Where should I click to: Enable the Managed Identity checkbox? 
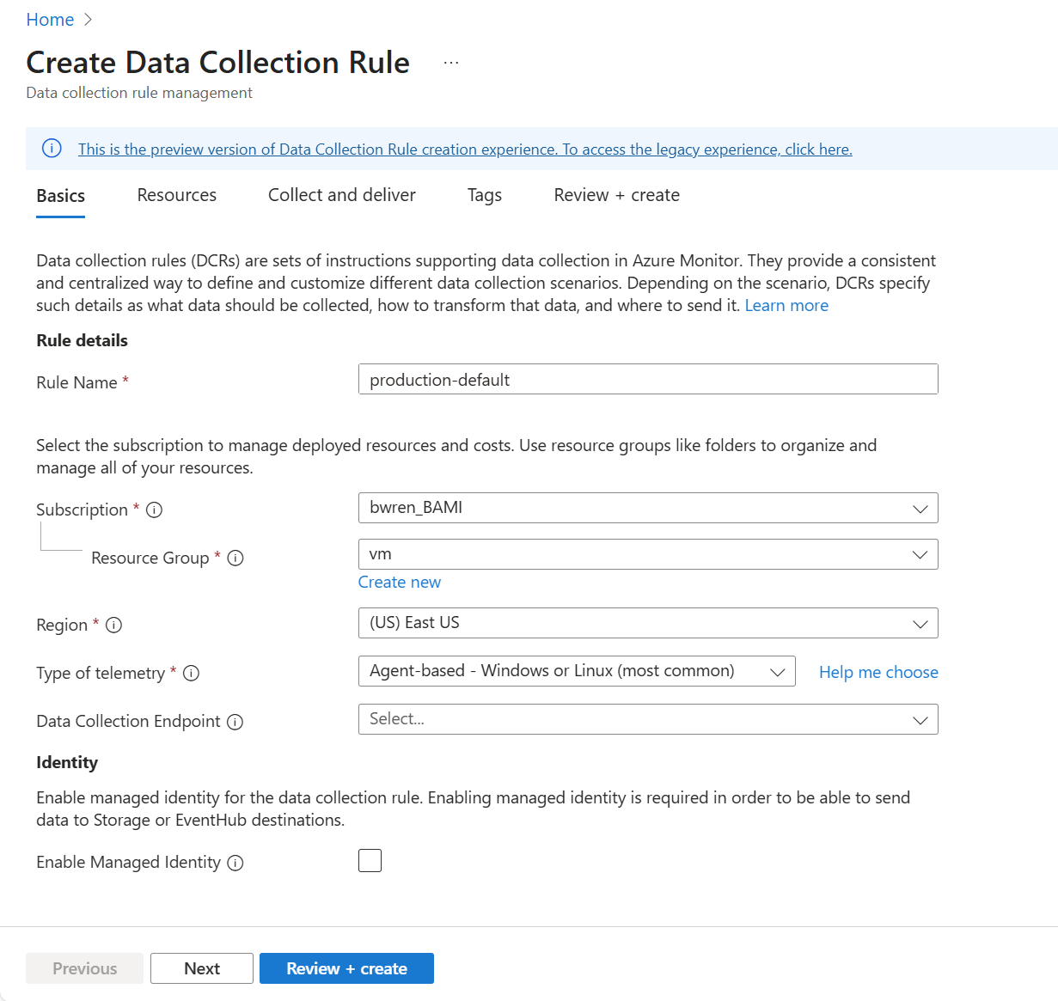(x=370, y=860)
